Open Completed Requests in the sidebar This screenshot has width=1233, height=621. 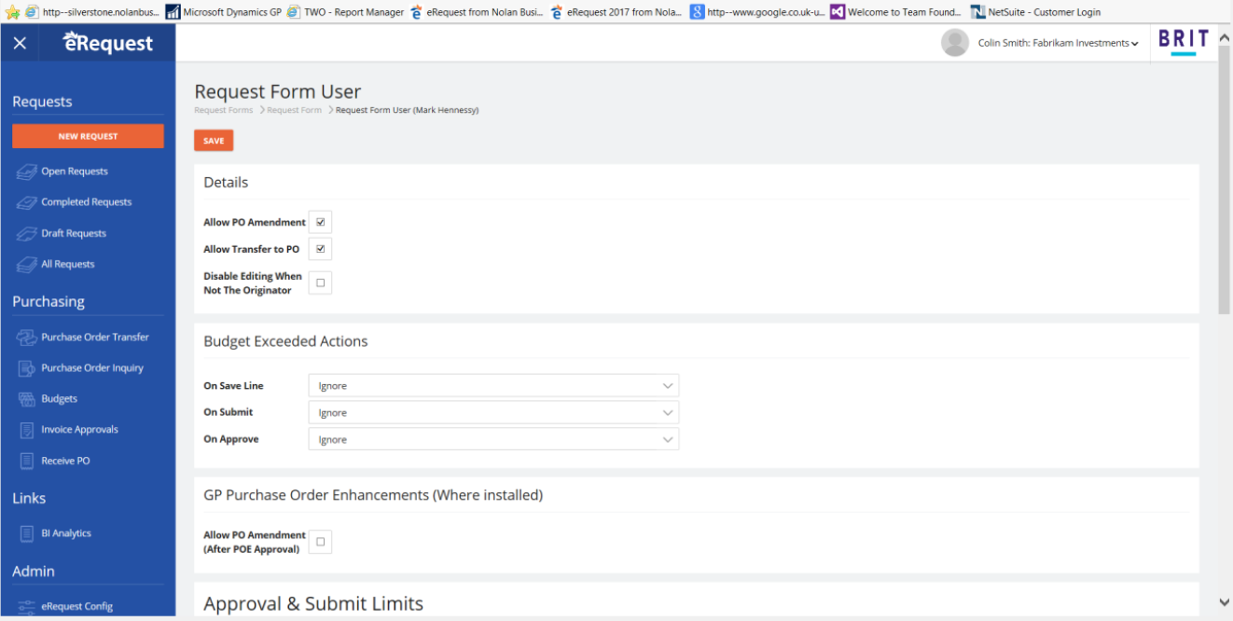coord(86,202)
